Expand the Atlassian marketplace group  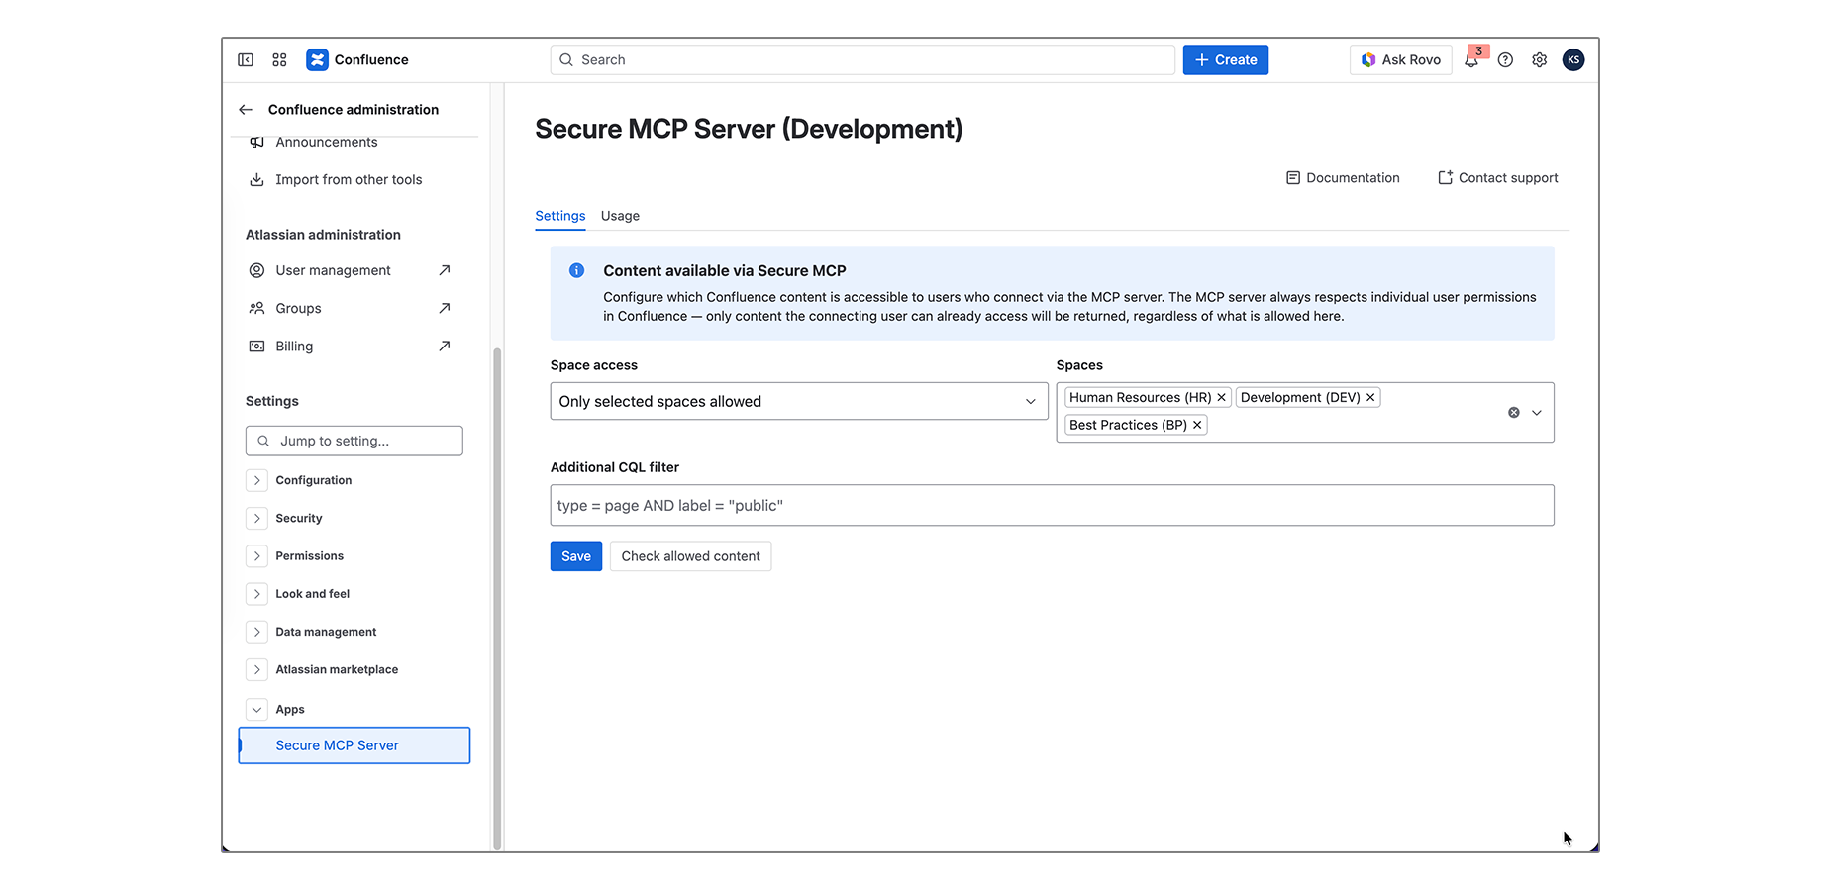click(x=256, y=669)
